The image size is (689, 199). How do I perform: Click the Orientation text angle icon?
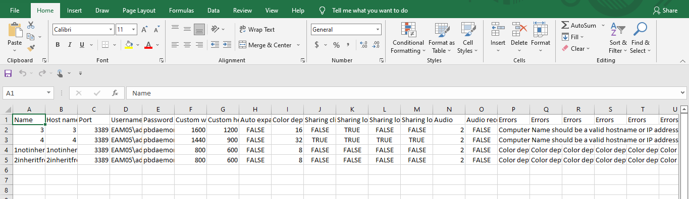point(216,29)
